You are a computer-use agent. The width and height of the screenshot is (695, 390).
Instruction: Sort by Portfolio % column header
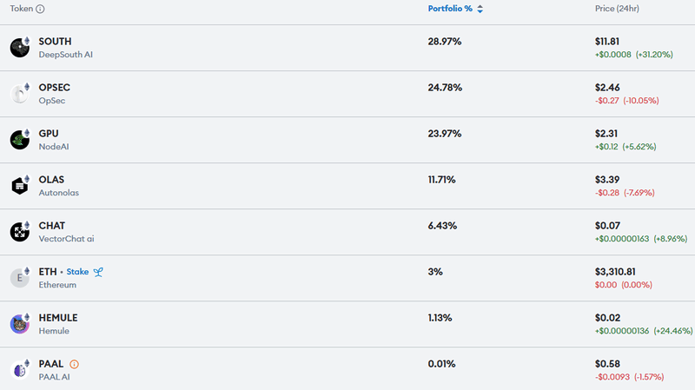pyautogui.click(x=450, y=9)
